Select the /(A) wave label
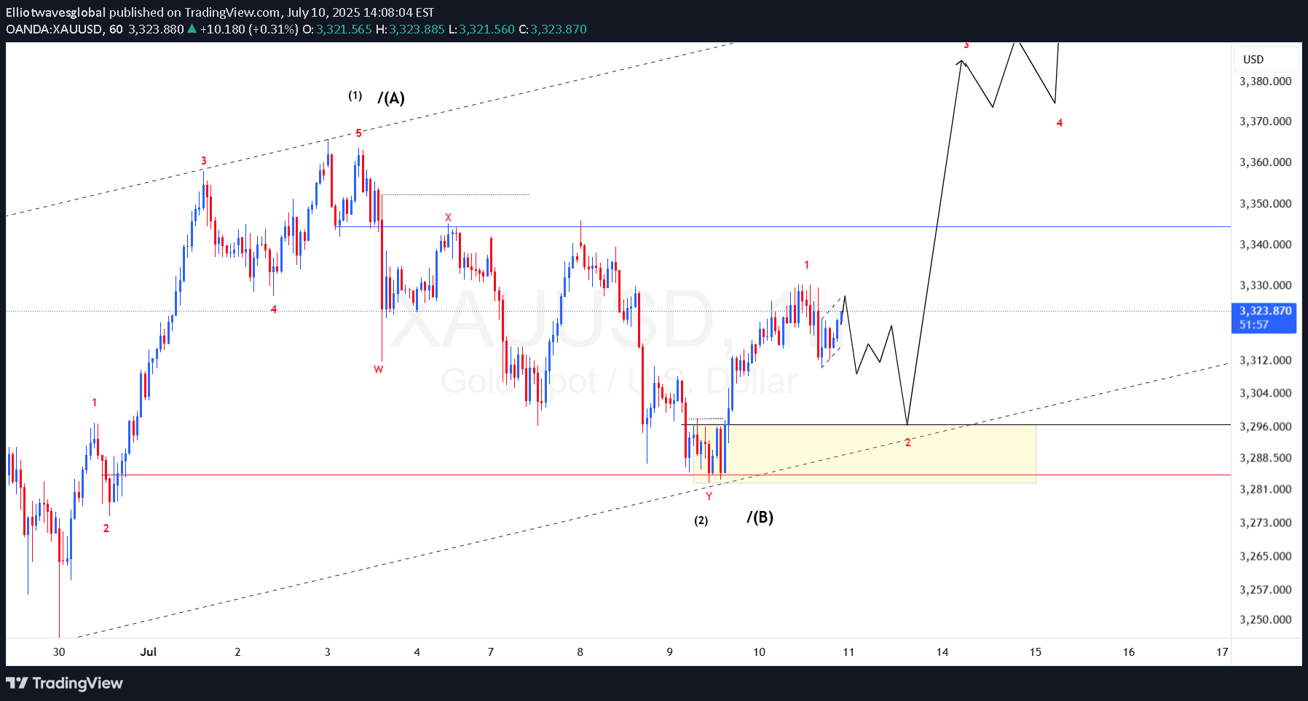The width and height of the screenshot is (1308, 701). point(391,98)
